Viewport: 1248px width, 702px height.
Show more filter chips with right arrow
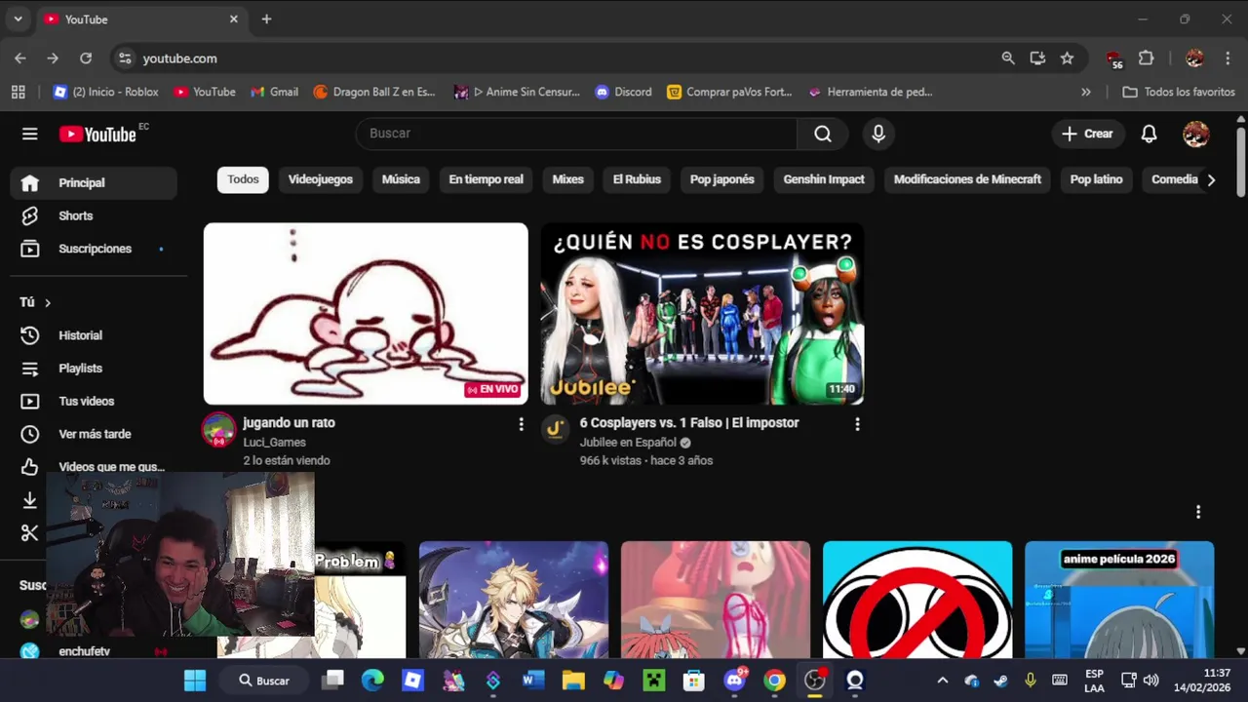coord(1211,179)
